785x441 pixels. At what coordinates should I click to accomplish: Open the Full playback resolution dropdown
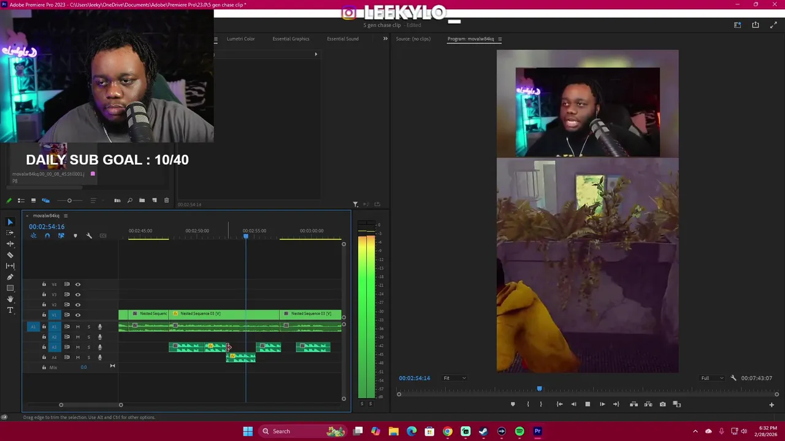(x=713, y=378)
